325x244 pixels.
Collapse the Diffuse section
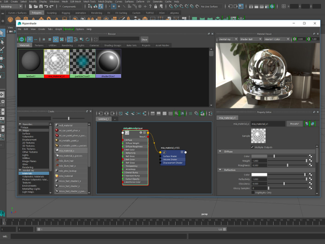coord(220,151)
